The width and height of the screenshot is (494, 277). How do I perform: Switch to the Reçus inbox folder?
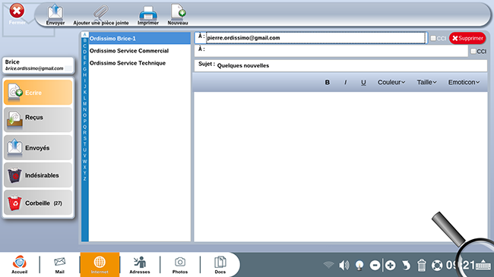38,119
